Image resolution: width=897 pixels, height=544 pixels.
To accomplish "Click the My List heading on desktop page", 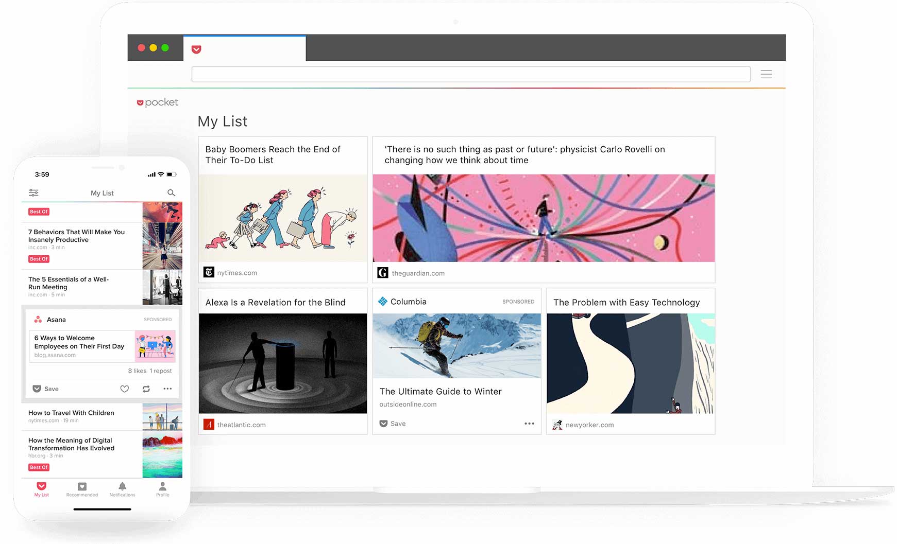I will point(223,121).
